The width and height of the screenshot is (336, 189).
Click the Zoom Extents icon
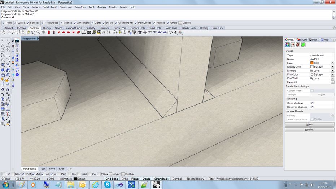click(18, 33)
